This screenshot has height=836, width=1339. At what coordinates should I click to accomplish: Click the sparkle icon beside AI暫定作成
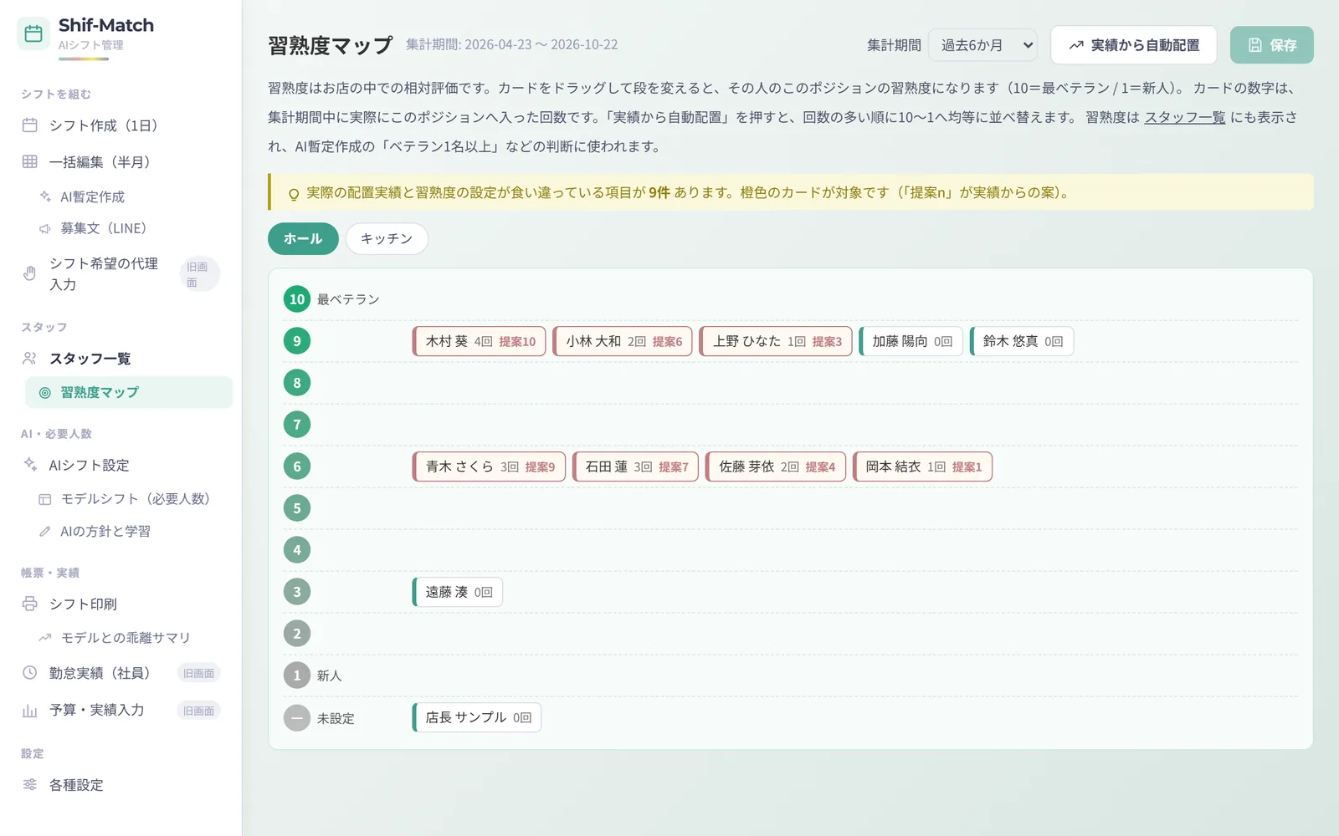45,196
